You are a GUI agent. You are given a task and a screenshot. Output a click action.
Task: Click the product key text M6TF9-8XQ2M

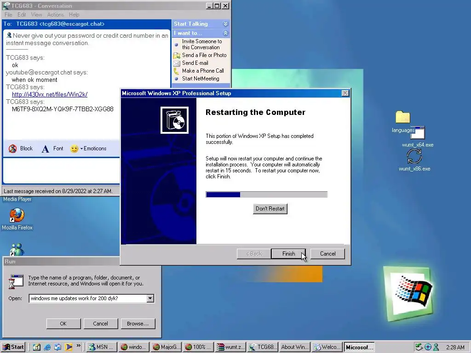coord(63,109)
